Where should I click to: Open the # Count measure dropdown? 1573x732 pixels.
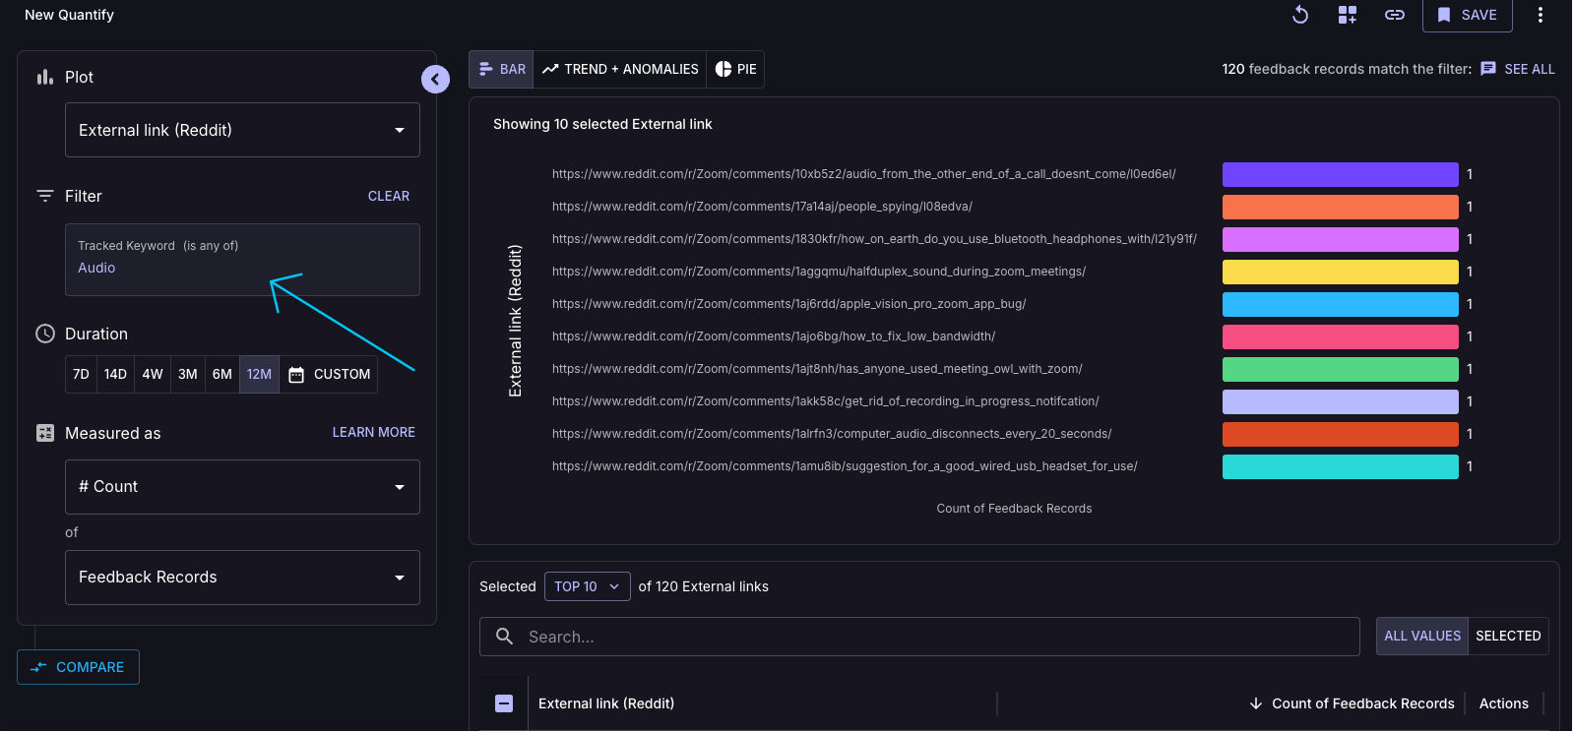(242, 487)
